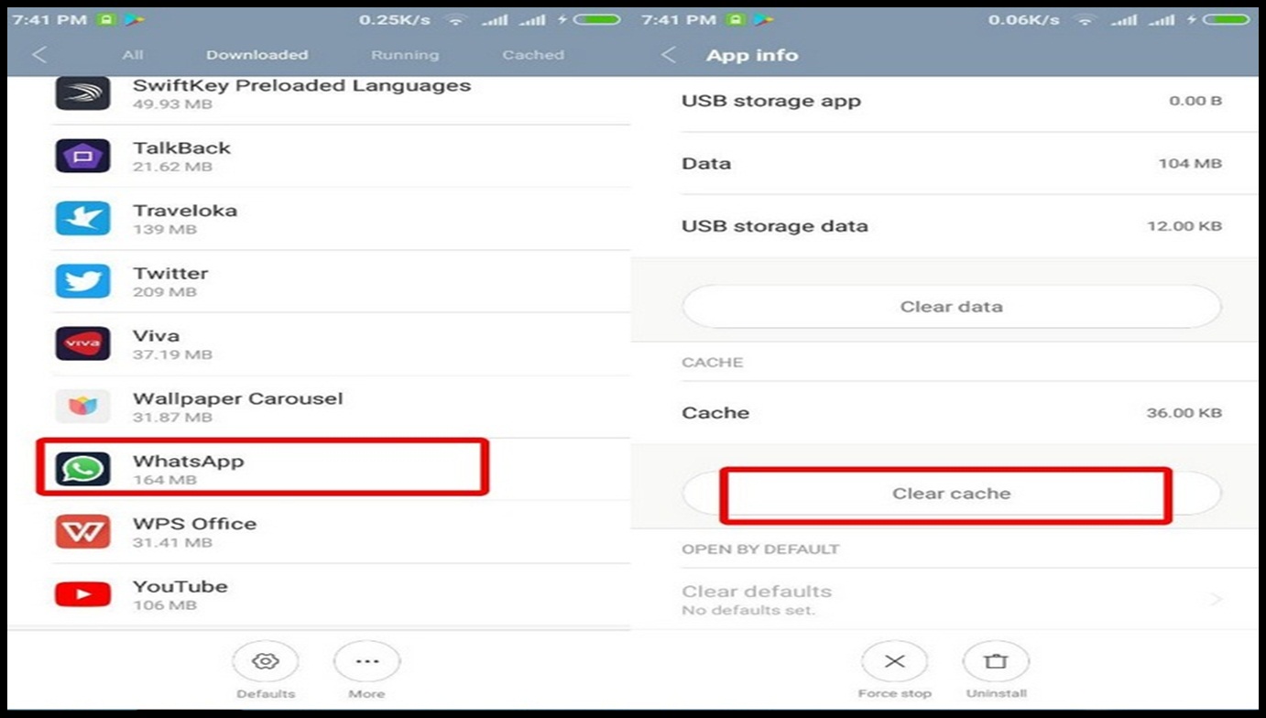This screenshot has height=718, width=1266.
Task: Go back from the App info screen
Action: point(669,55)
